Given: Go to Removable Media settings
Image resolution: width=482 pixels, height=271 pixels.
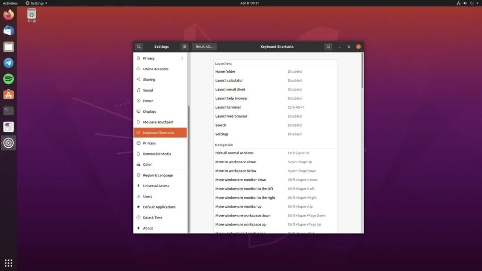Looking at the screenshot, I should [x=160, y=154].
